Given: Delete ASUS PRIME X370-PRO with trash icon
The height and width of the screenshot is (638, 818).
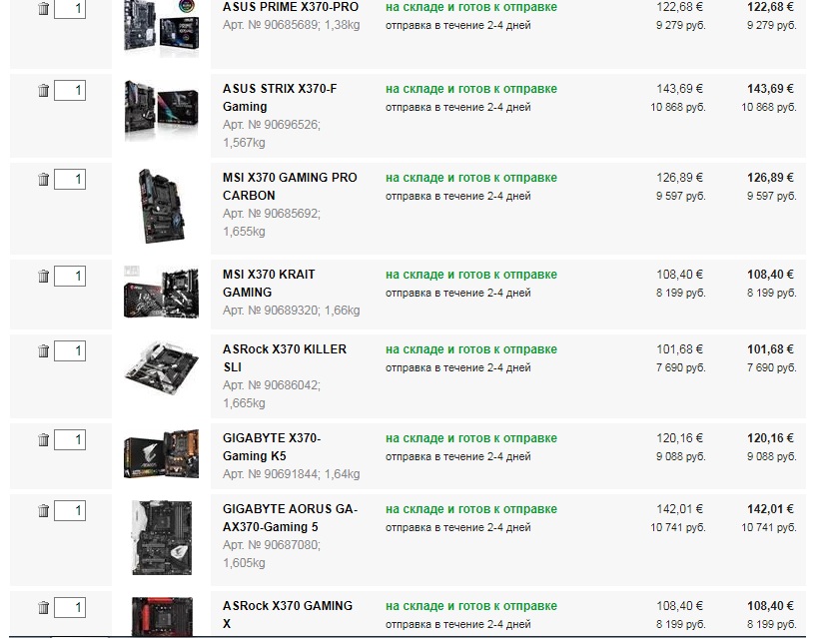Looking at the screenshot, I should tap(44, 8).
